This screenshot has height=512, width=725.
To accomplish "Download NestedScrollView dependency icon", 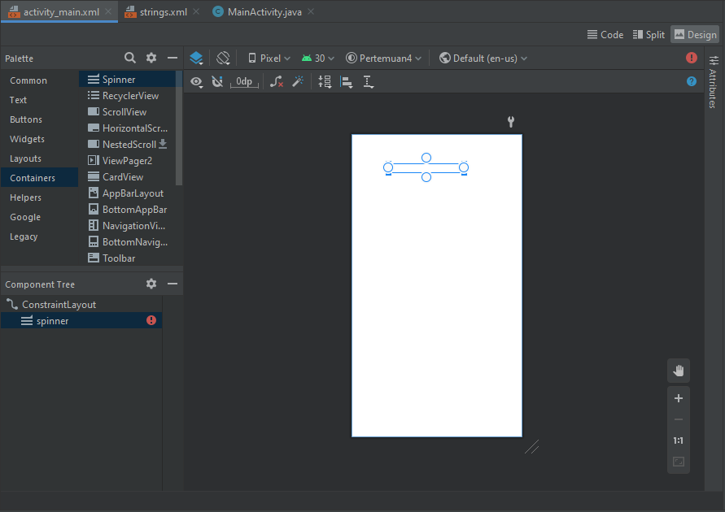I will pos(163,144).
